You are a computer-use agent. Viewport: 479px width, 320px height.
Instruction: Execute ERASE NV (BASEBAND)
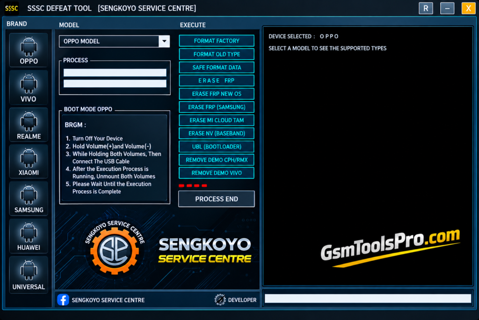coord(217,134)
